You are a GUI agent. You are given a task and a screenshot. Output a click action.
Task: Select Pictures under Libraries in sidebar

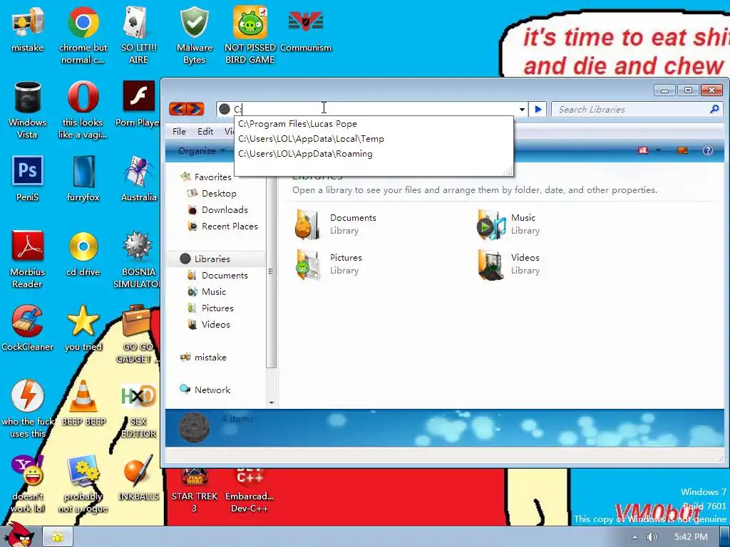coord(210,308)
